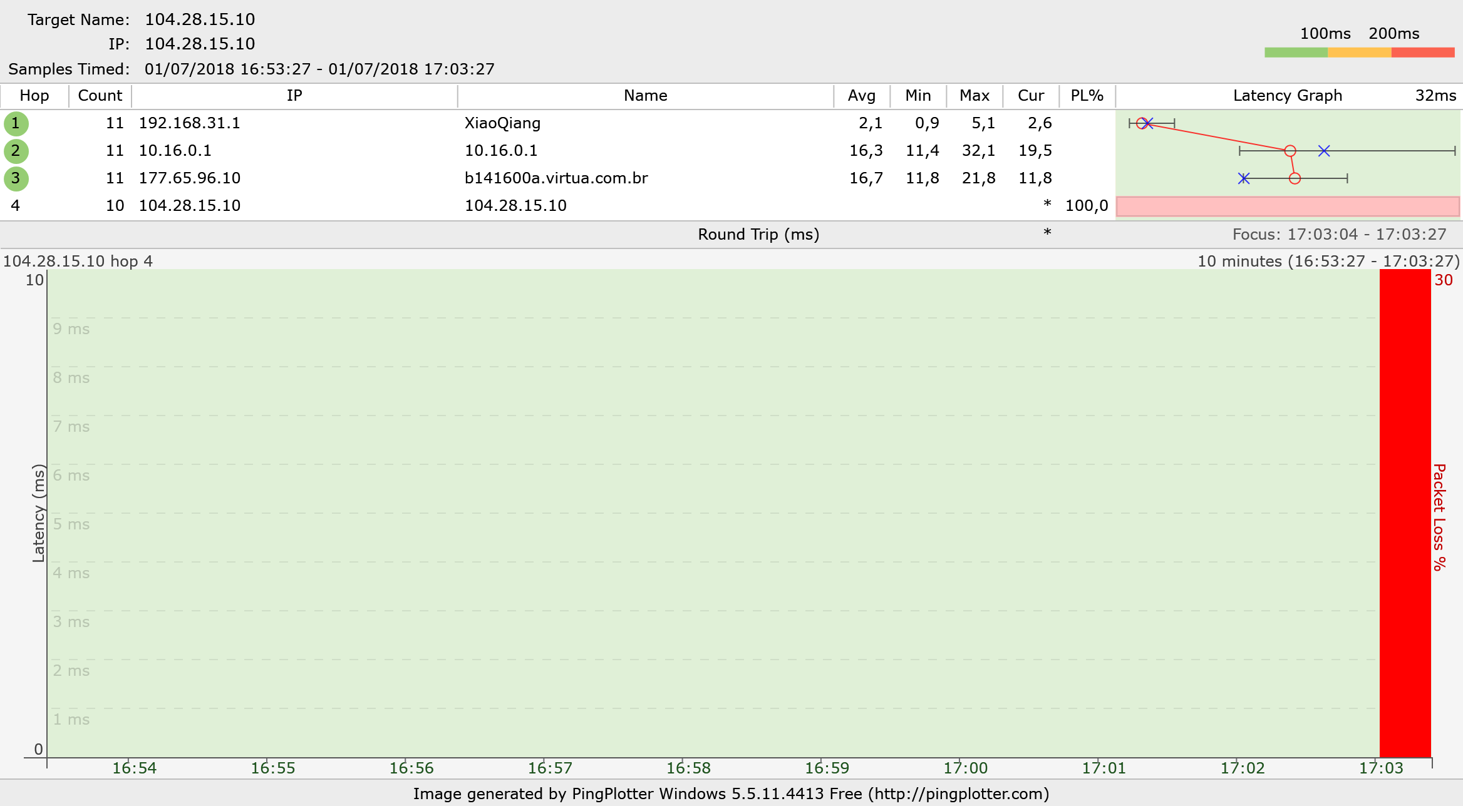
Task: Click the Hop column header
Action: [x=34, y=96]
